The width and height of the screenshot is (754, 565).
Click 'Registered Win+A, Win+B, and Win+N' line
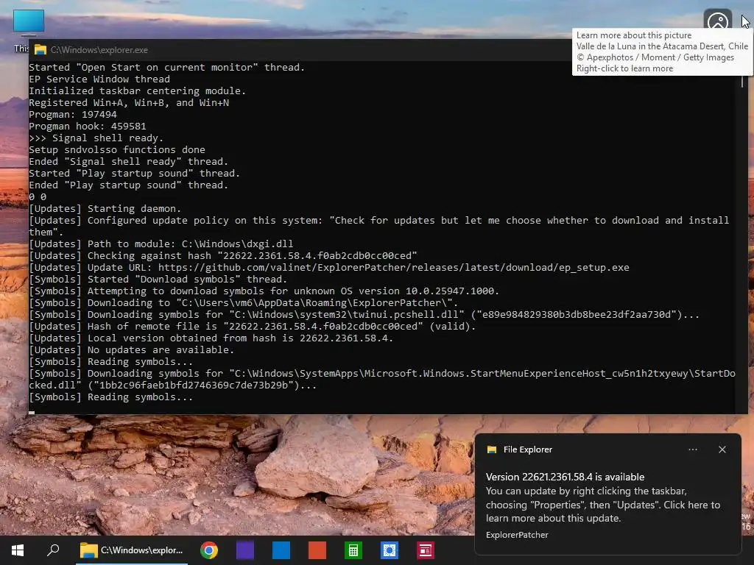pos(129,102)
